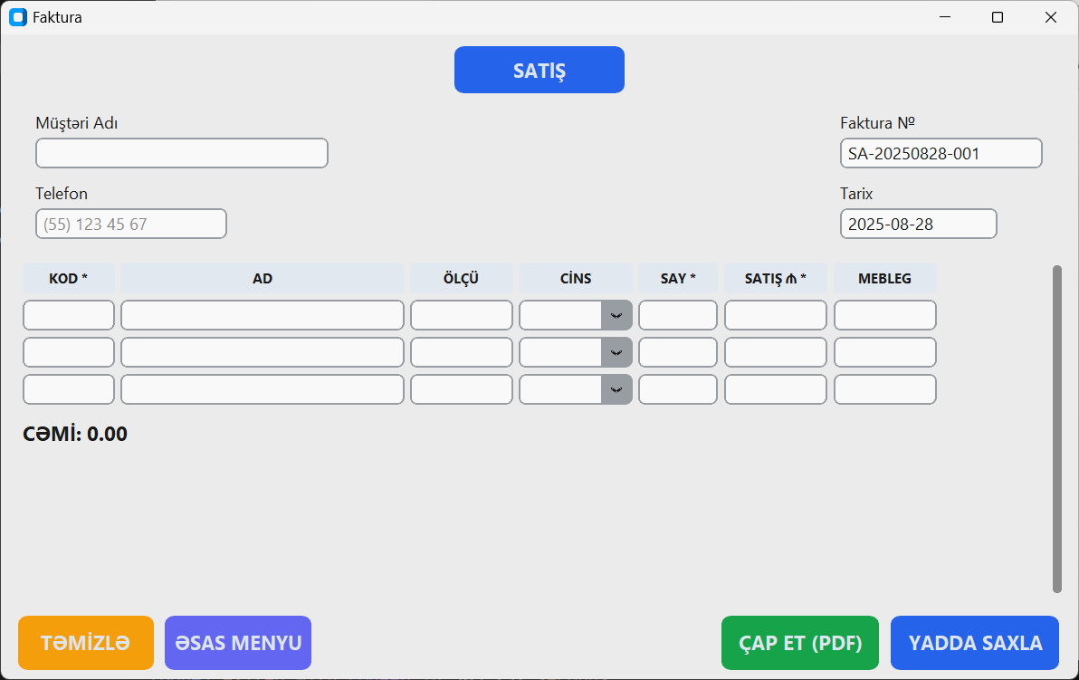Click ÇAP ET (PDF) button
1079x680 pixels.
click(800, 643)
